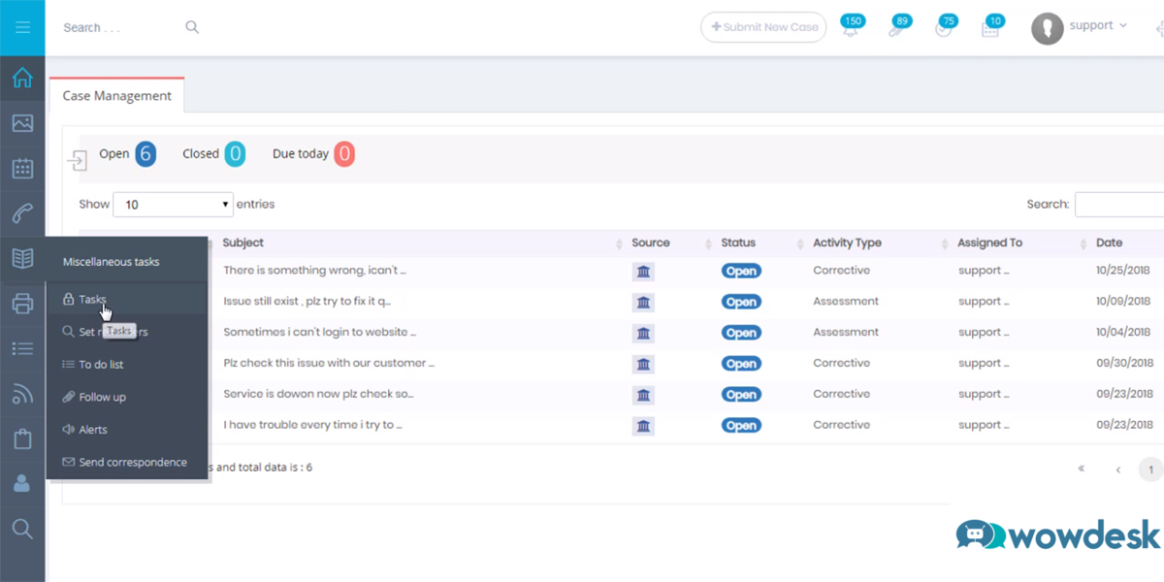This screenshot has height=582, width=1164.
Task: Click the calendar icon with 10 badge
Action: (990, 28)
